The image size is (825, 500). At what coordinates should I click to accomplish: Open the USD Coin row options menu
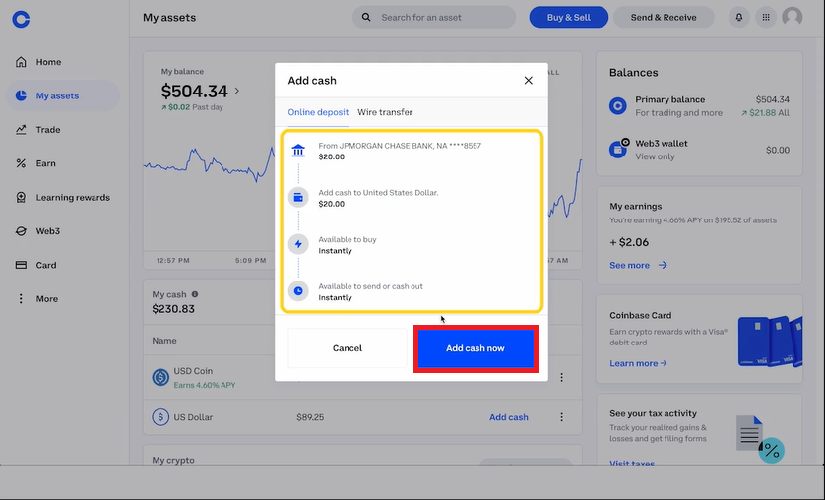click(x=561, y=377)
